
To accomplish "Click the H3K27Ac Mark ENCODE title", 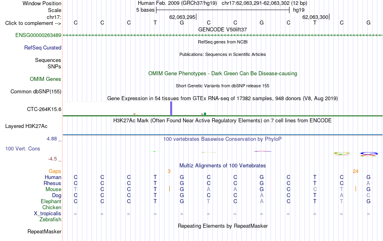I will 223,121.
